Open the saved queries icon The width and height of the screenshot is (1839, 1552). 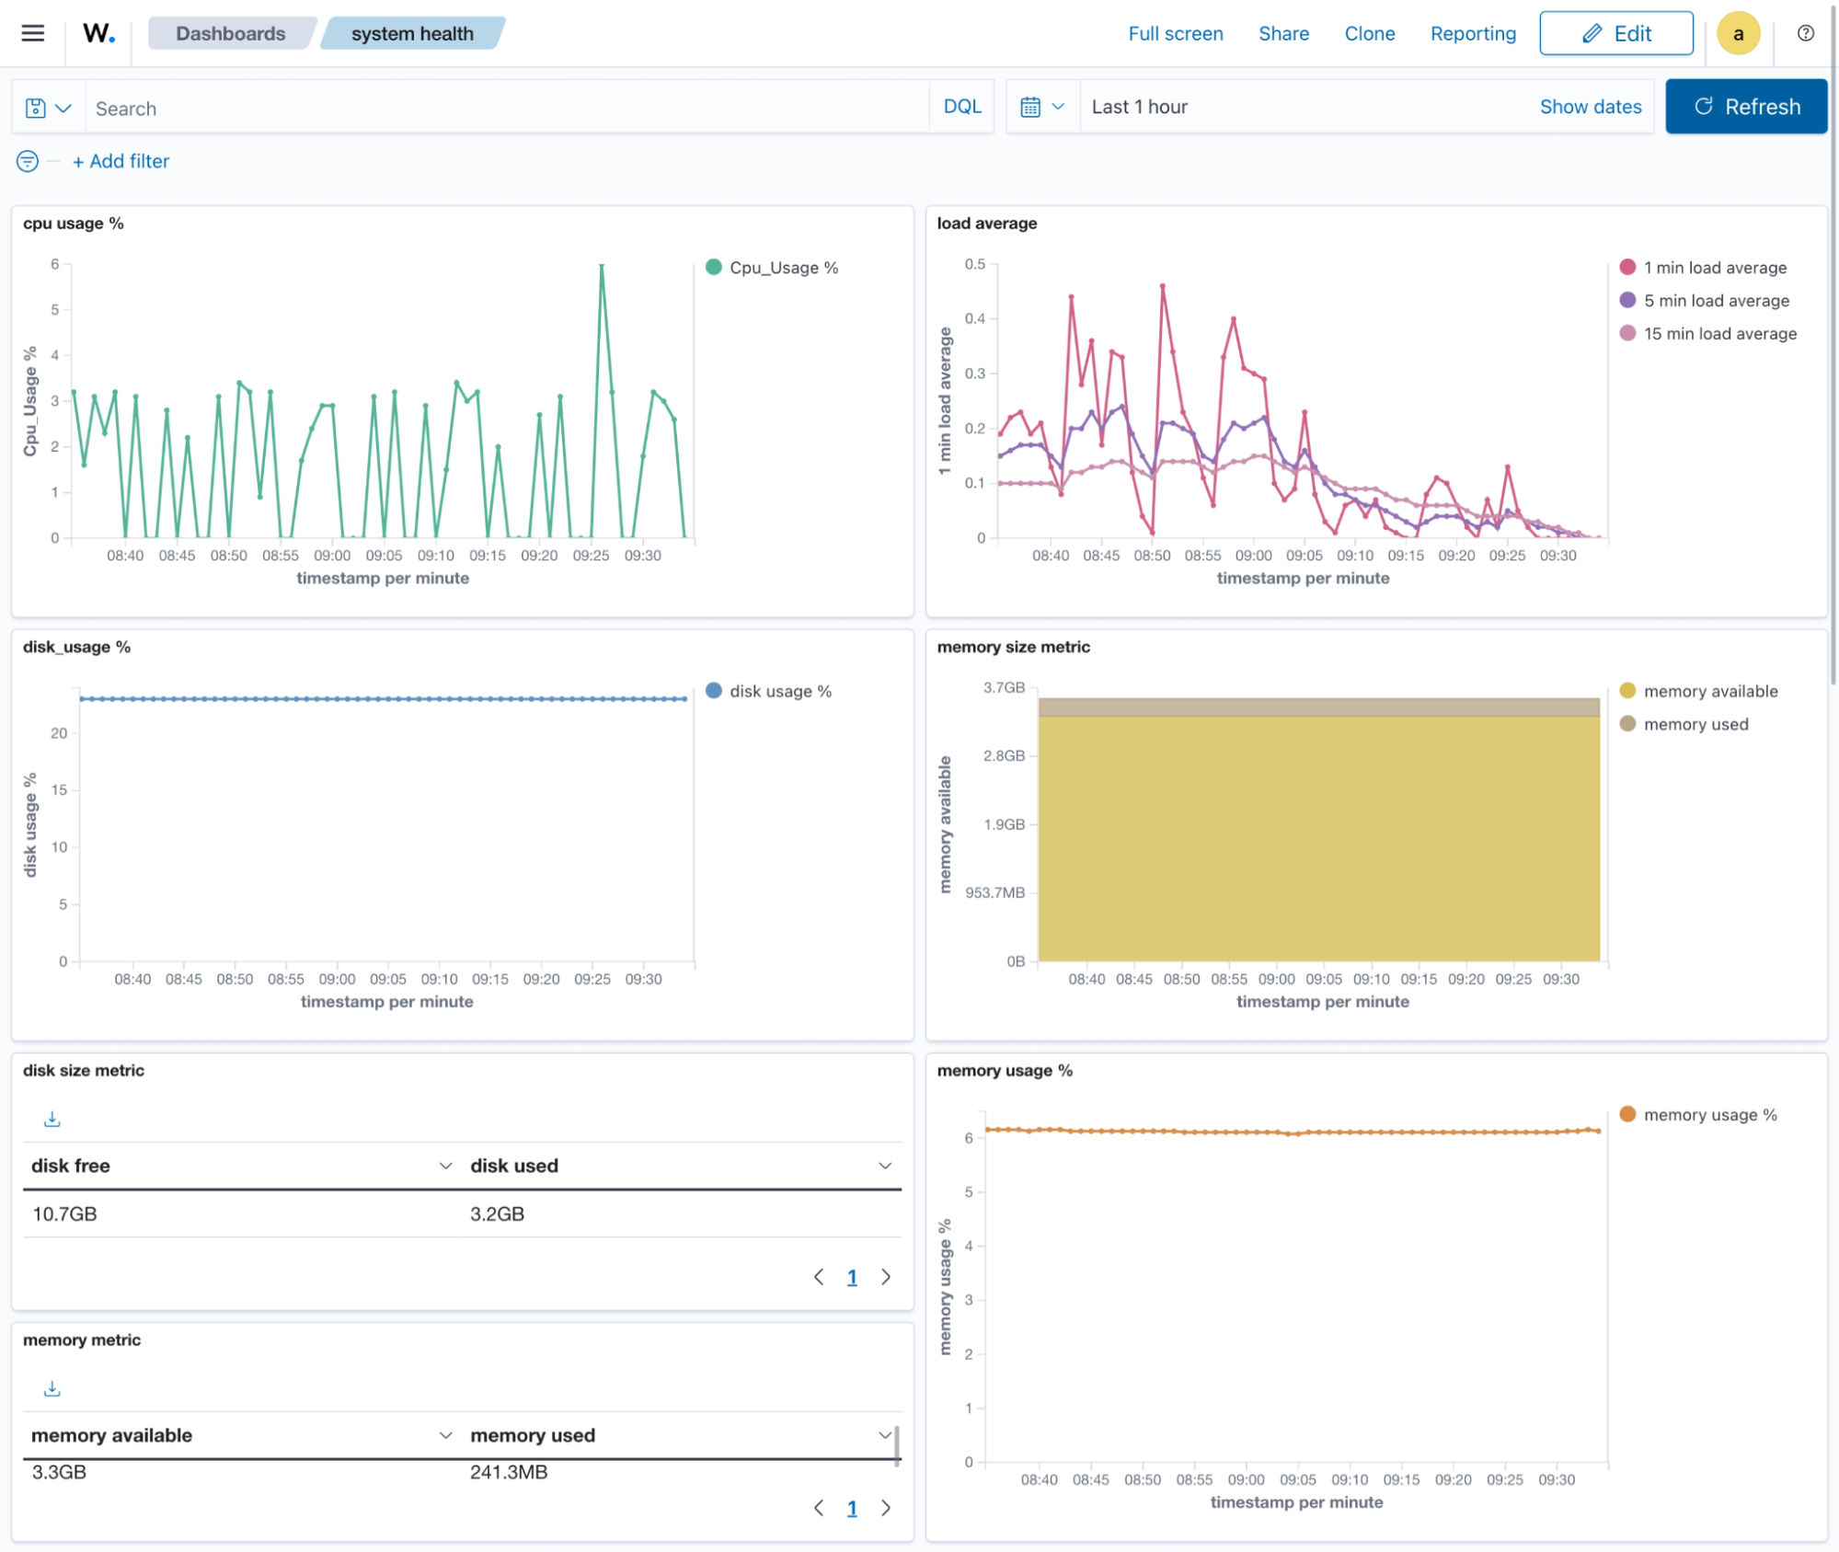tap(35, 107)
